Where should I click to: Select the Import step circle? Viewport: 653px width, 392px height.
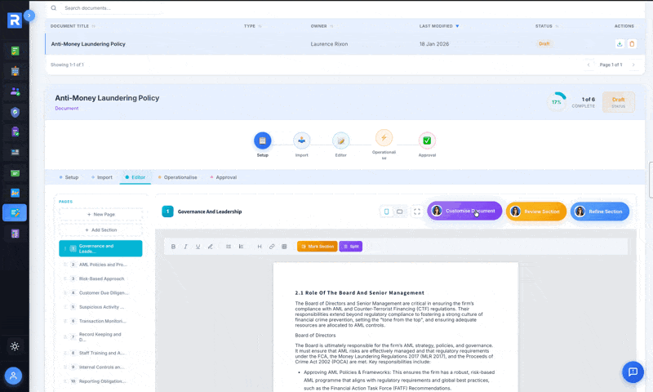pyautogui.click(x=301, y=140)
